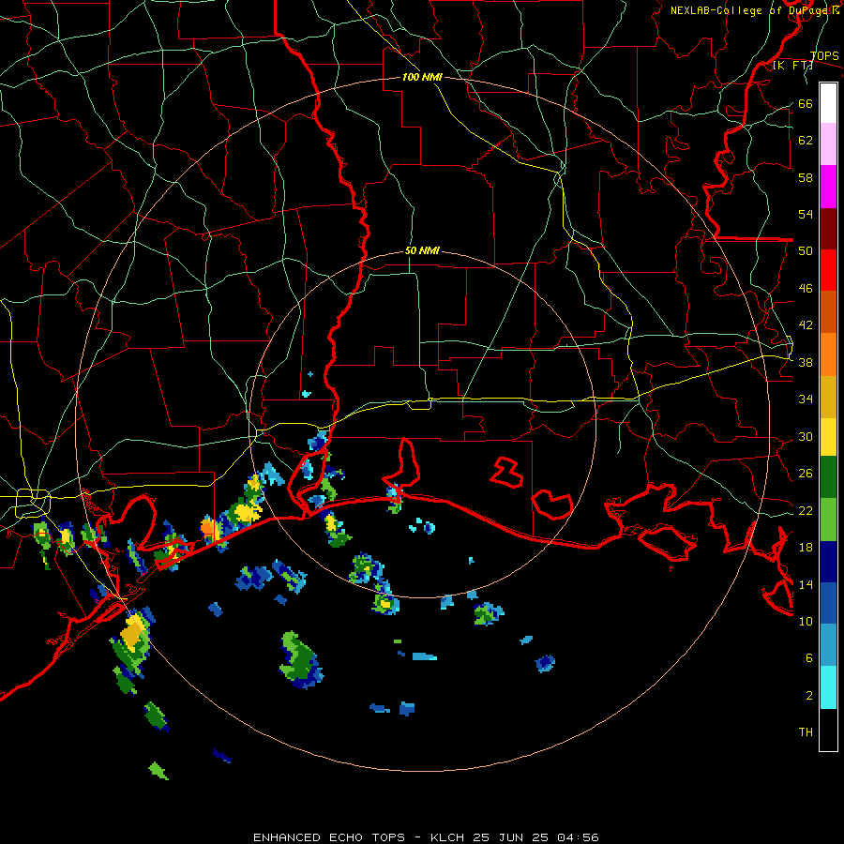
Task: Click the legend value 2
Action: (x=809, y=696)
